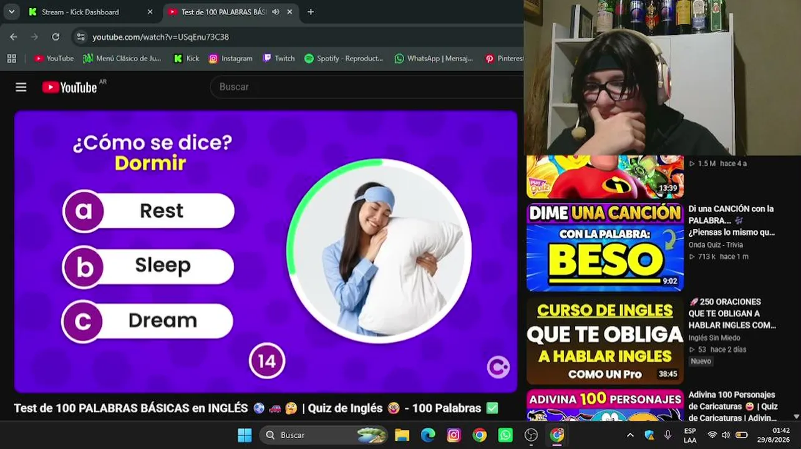The width and height of the screenshot is (801, 449).
Task: Open the DIME UNA CANCIÓN BESO thumbnail
Action: pyautogui.click(x=605, y=247)
